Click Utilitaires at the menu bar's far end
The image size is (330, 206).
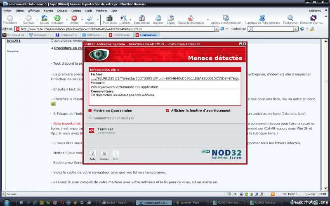tap(315, 11)
